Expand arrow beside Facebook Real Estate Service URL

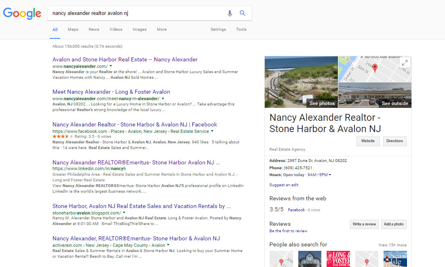(212, 131)
